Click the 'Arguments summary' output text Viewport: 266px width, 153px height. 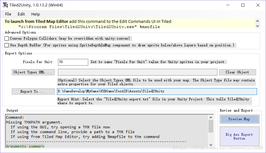click(25, 146)
